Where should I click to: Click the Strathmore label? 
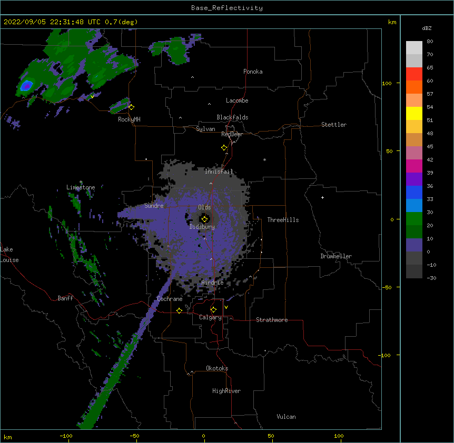[x=272, y=320]
